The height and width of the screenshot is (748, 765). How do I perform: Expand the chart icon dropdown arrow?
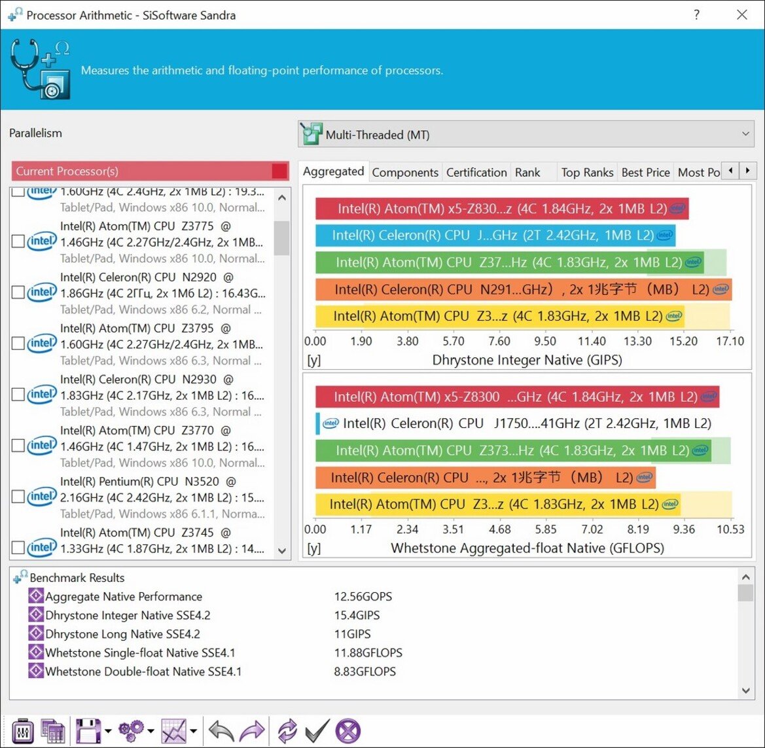tap(194, 731)
